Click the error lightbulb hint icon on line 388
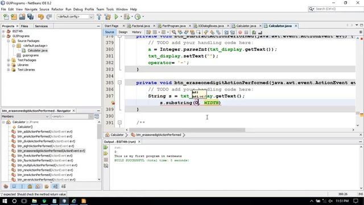This screenshot has width=364, height=205. pyautogui.click(x=113, y=102)
